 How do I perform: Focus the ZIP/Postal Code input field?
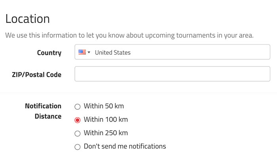click(x=172, y=74)
